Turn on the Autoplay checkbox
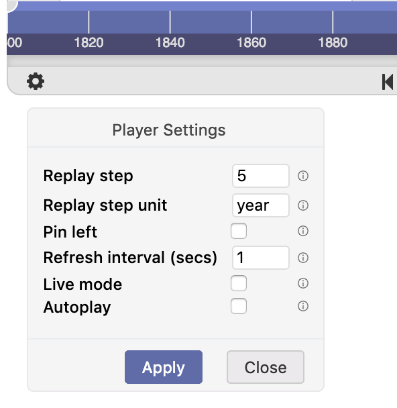Image resolution: width=397 pixels, height=408 pixels. 239,306
